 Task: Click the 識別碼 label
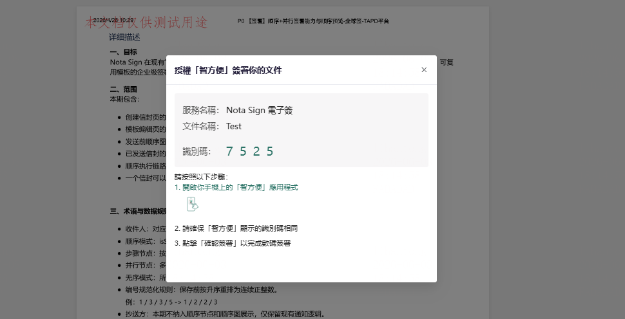pyautogui.click(x=197, y=152)
